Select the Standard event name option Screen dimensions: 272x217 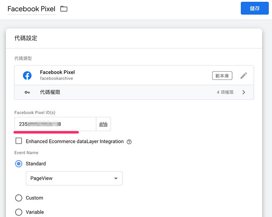click(19, 164)
